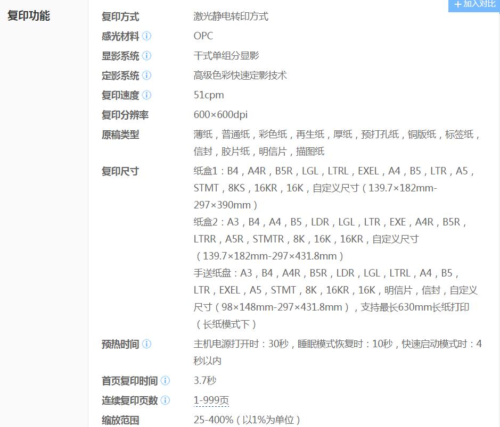Click the 600×600dpi resolution value

[220, 115]
